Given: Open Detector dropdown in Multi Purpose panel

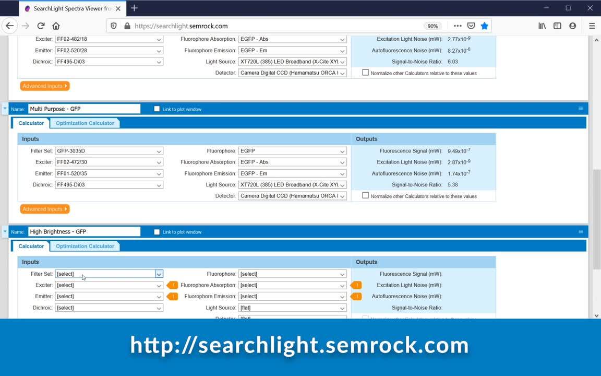Looking at the screenshot, I should pyautogui.click(x=293, y=196).
